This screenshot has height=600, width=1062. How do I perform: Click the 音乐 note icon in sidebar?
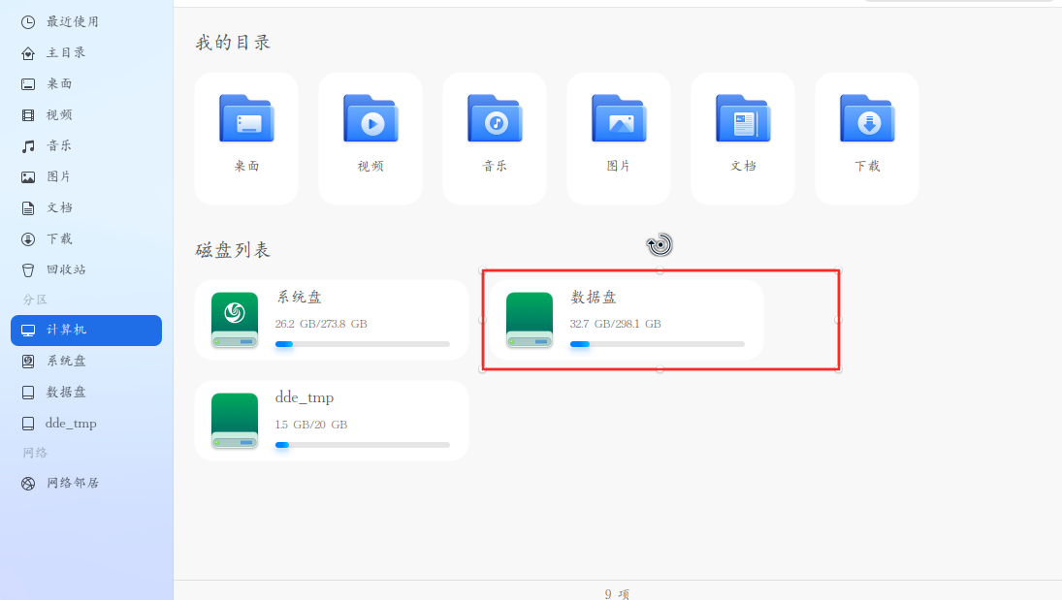point(28,146)
